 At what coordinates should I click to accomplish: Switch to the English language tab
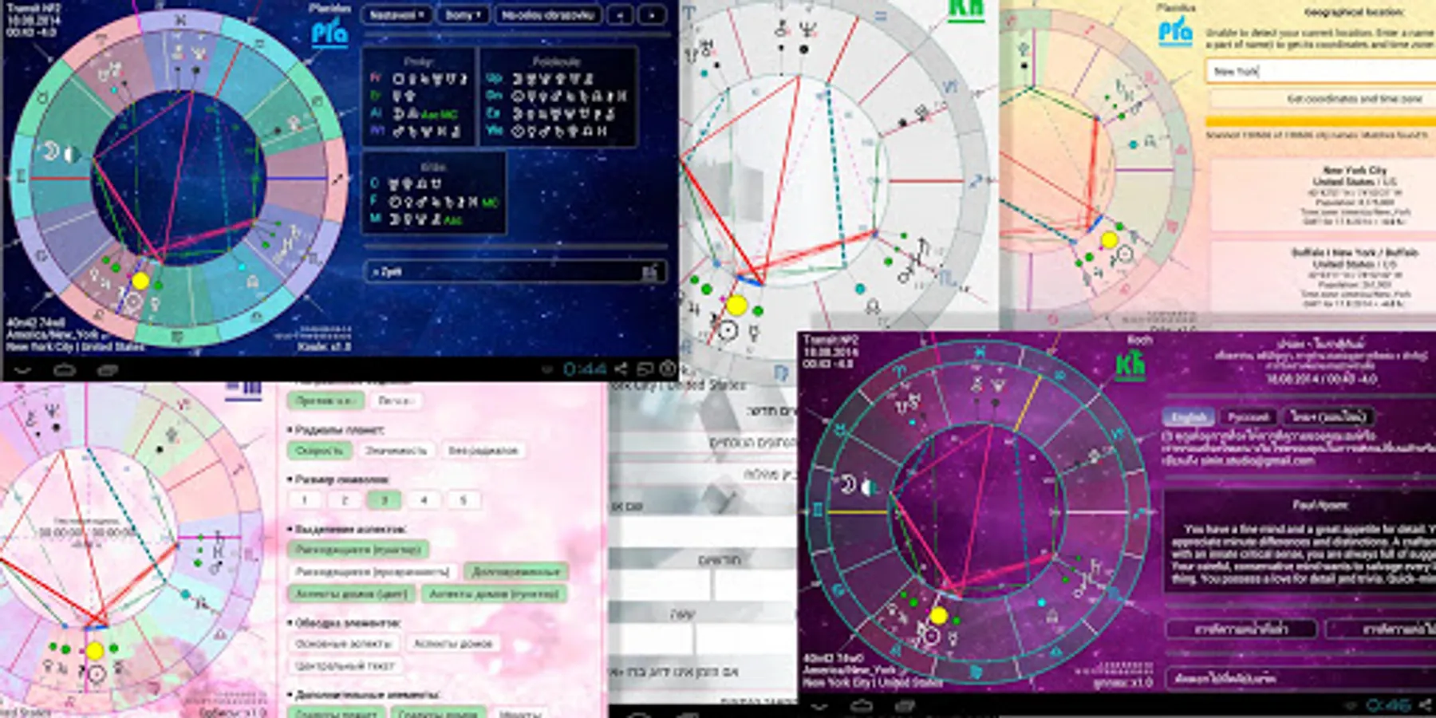point(1189,417)
